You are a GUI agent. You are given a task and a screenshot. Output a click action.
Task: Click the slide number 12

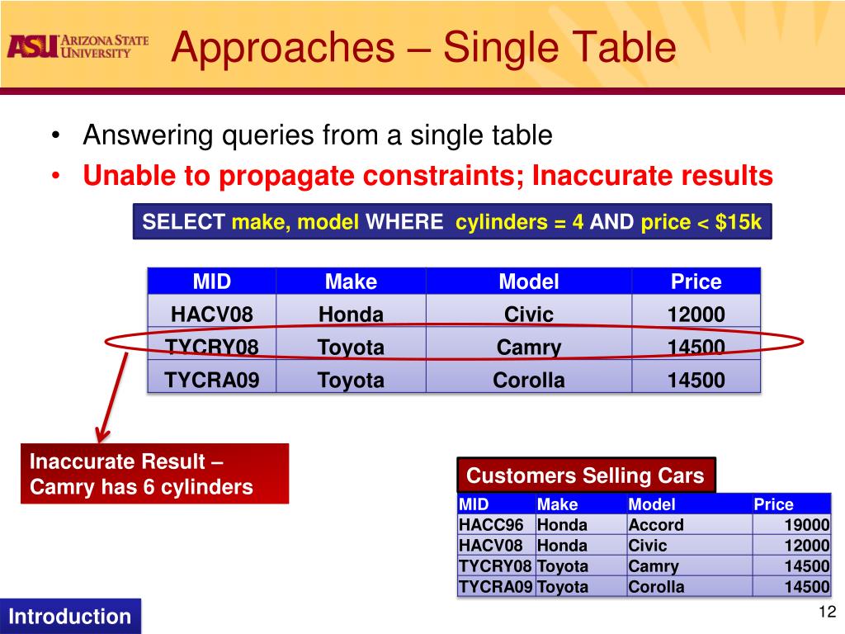[x=827, y=612]
